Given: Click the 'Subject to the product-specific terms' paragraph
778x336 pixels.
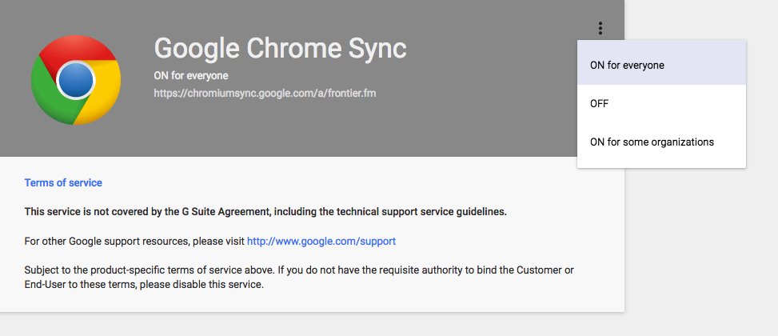Looking at the screenshot, I should (299, 278).
